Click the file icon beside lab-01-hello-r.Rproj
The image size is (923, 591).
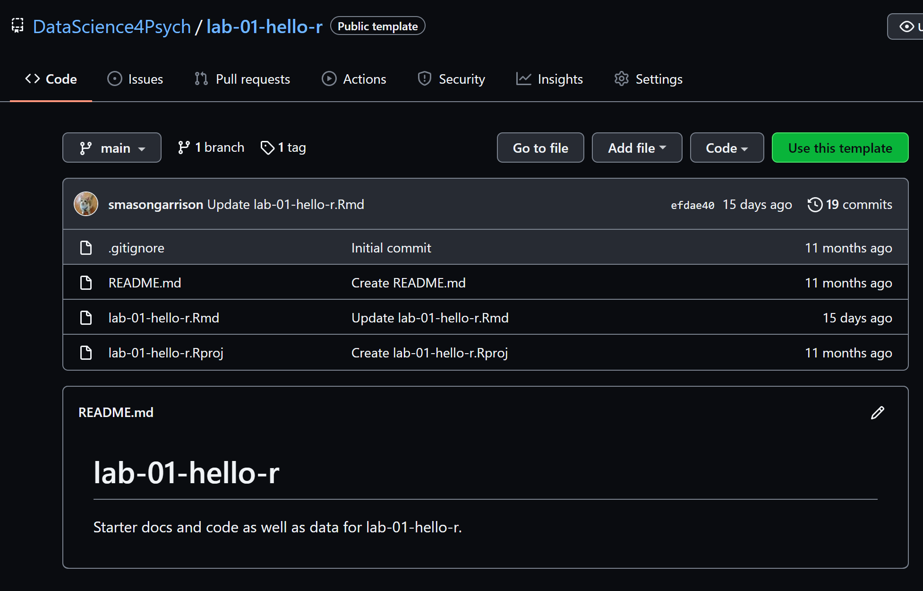(x=86, y=353)
